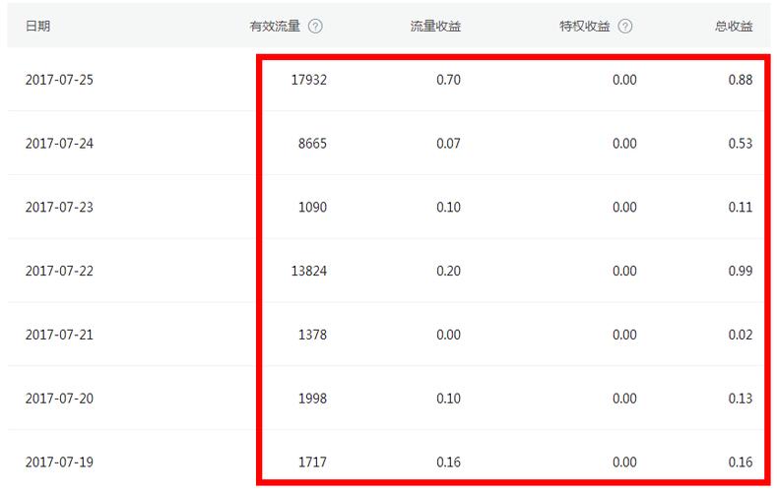Click 流量收益 value in 2017-07-23 row

pos(448,207)
